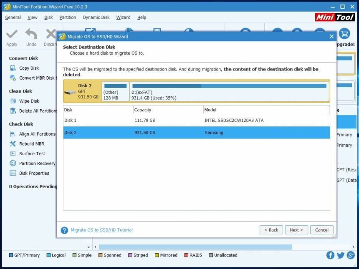The height and width of the screenshot is (269, 359).
Task: Run Surface Test from the sidebar
Action: click(x=32, y=153)
